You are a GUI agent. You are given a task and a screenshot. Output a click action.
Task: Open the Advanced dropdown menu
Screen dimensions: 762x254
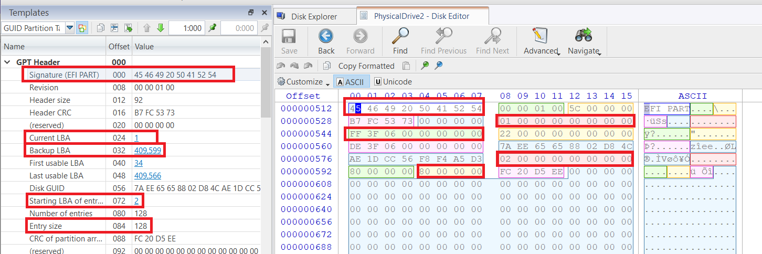click(541, 41)
